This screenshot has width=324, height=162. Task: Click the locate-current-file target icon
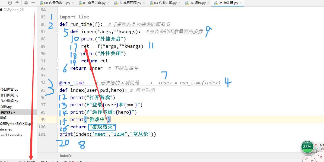click(10, 3)
